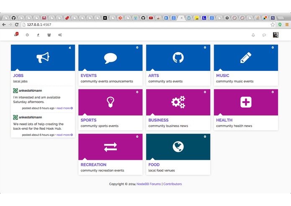Click the 'We need lots of help' post text
This screenshot has height=206, width=291.
[38, 126]
